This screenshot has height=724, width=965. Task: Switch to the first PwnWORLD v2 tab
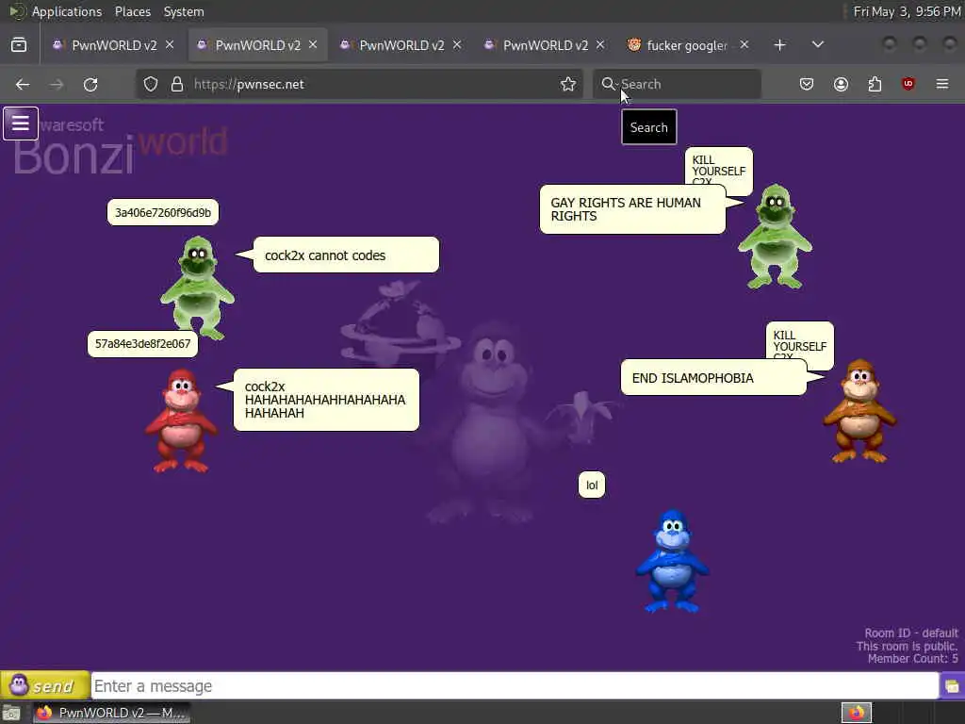coord(114,45)
